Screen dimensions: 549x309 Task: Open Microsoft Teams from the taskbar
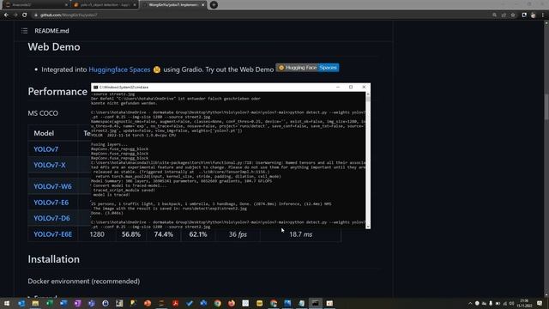click(x=92, y=303)
